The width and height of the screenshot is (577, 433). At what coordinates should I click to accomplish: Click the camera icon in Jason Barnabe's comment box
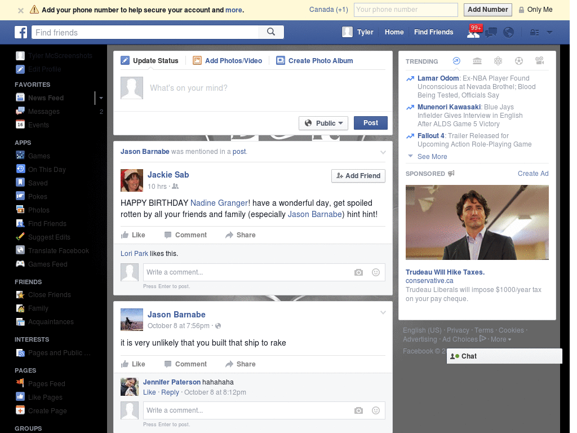tap(358, 410)
